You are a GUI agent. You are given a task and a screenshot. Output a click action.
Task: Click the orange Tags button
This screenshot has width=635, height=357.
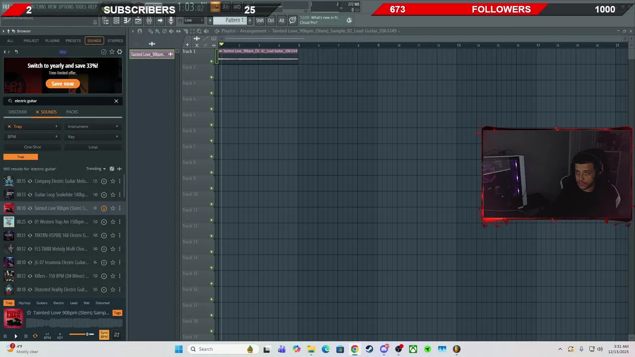coord(117,313)
